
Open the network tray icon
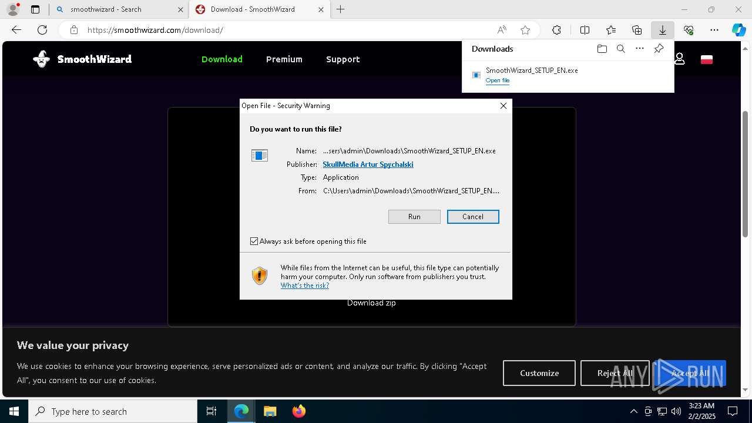[662, 411]
